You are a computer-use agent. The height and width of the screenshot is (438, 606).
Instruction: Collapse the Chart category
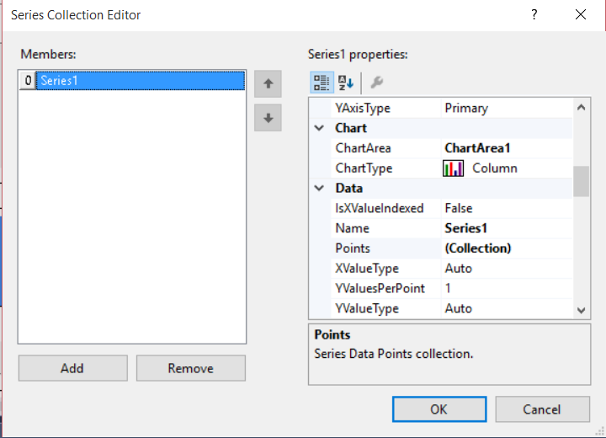[x=319, y=128]
